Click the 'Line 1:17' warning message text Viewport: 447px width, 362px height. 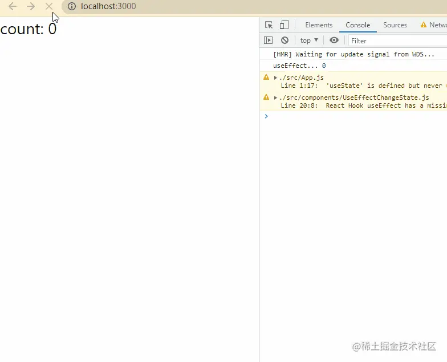coord(364,86)
